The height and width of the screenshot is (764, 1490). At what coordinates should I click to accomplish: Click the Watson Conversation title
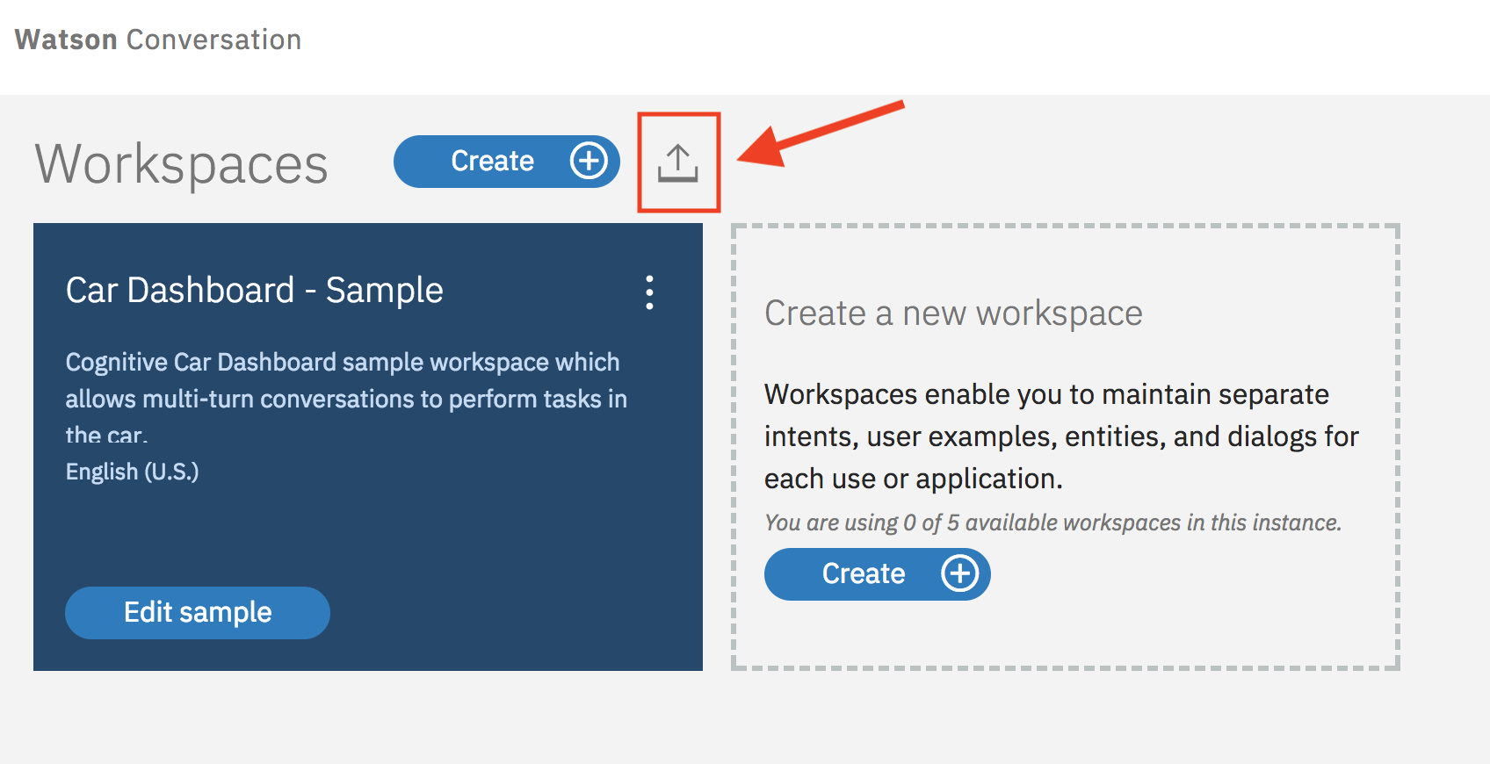158,40
